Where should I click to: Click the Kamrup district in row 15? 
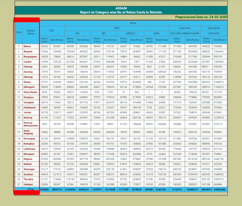[28, 118]
